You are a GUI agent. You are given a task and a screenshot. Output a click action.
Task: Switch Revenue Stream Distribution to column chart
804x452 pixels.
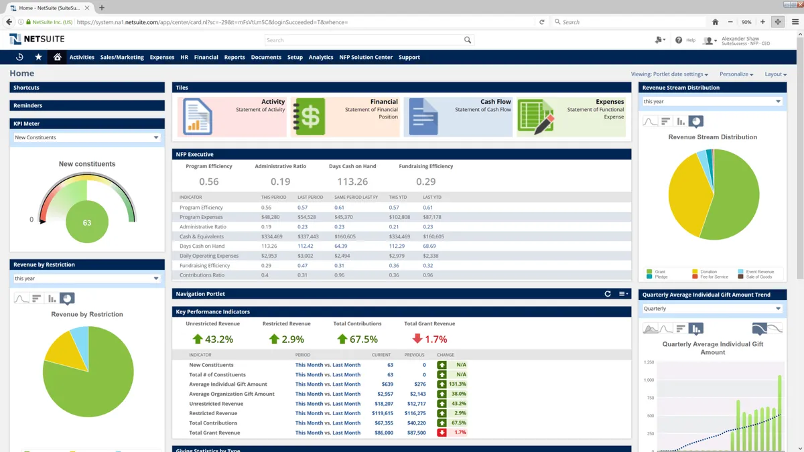(681, 121)
